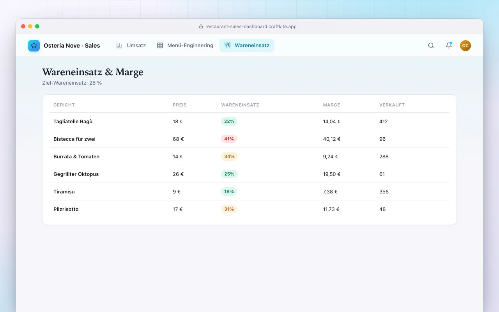499x312 pixels.
Task: Switch to the Umsatz tab
Action: (x=131, y=45)
